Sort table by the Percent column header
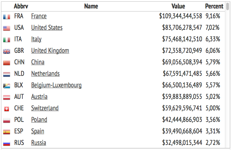The height and width of the screenshot is (150, 232). click(x=214, y=6)
